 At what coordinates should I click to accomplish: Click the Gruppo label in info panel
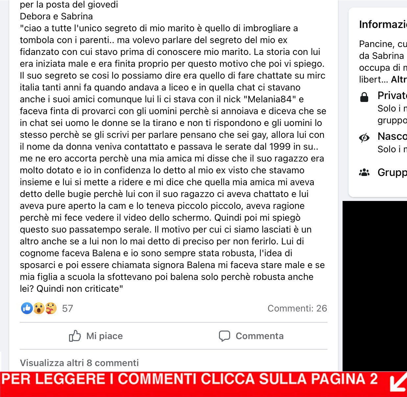392,172
